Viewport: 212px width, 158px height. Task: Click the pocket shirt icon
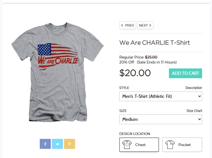point(170,145)
